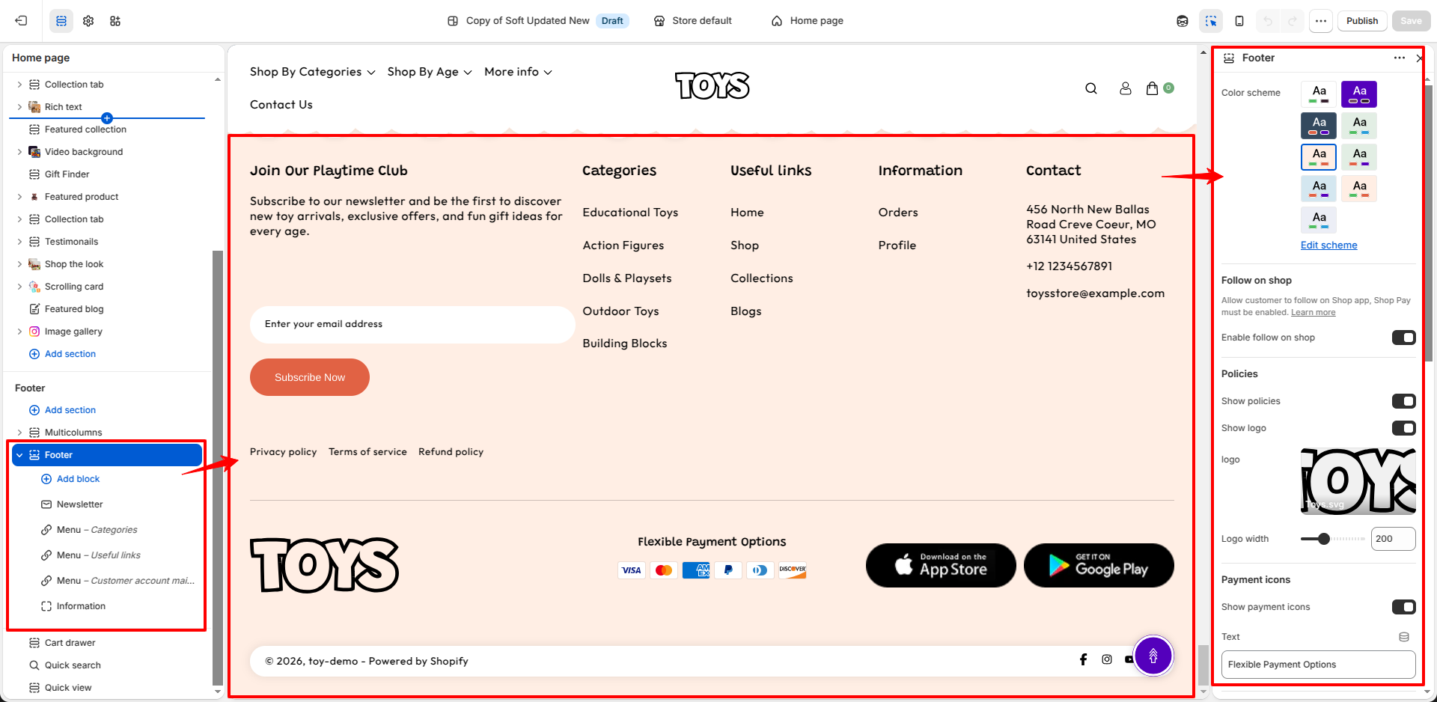This screenshot has width=1437, height=702.
Task: Click the Publish button
Action: coord(1362,21)
